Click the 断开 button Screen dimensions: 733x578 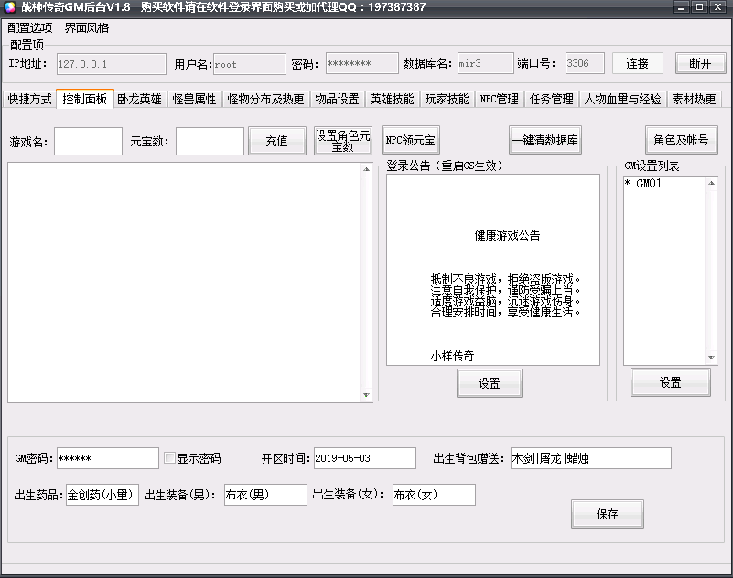pyautogui.click(x=699, y=63)
